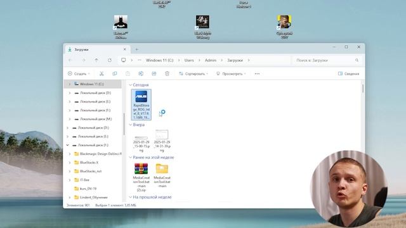Expand the BlueStacks_nxt folder chevron

point(69,171)
